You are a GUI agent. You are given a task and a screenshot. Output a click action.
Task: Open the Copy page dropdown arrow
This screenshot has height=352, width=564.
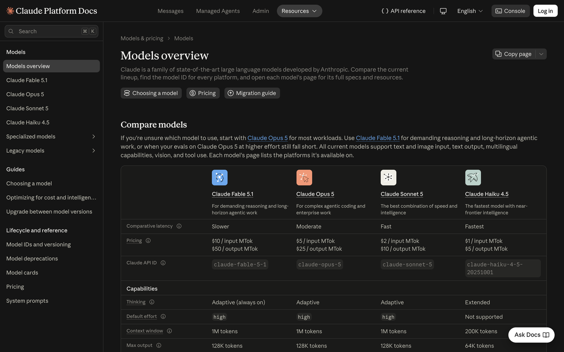(x=541, y=54)
